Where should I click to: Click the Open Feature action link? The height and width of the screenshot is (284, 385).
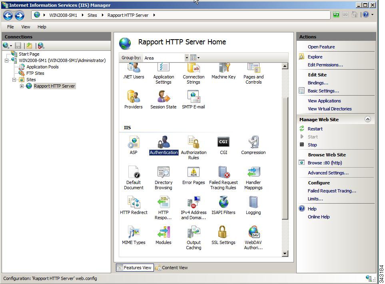(321, 47)
